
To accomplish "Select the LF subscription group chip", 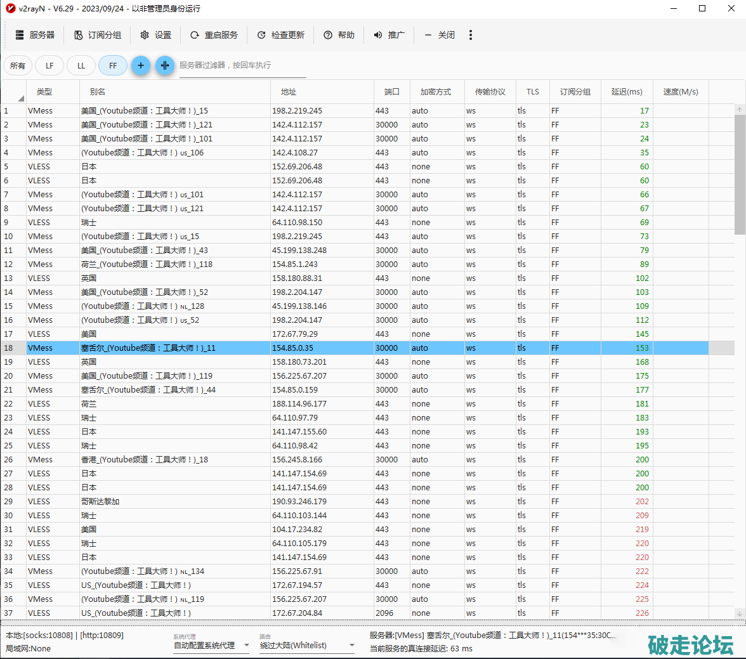I will tap(49, 65).
